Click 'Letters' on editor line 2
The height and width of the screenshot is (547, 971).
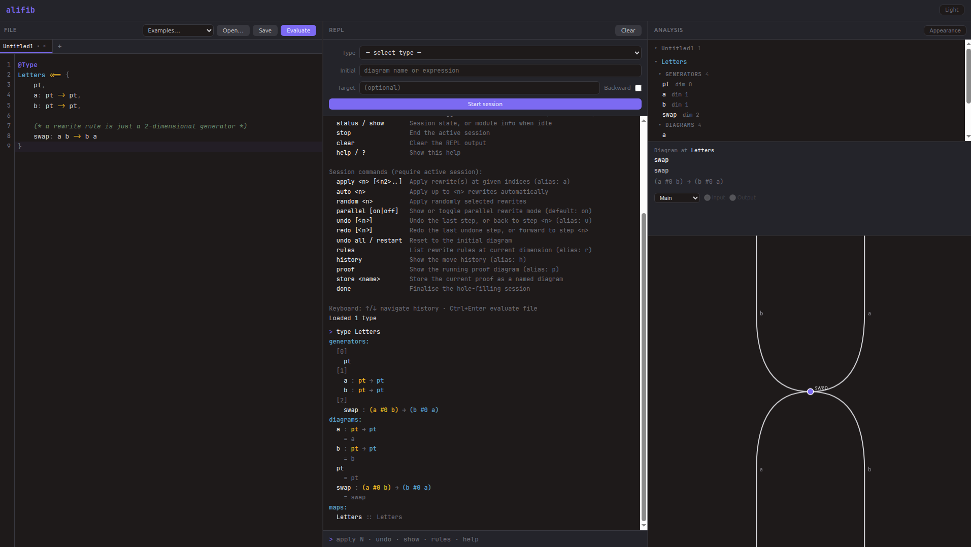point(31,75)
